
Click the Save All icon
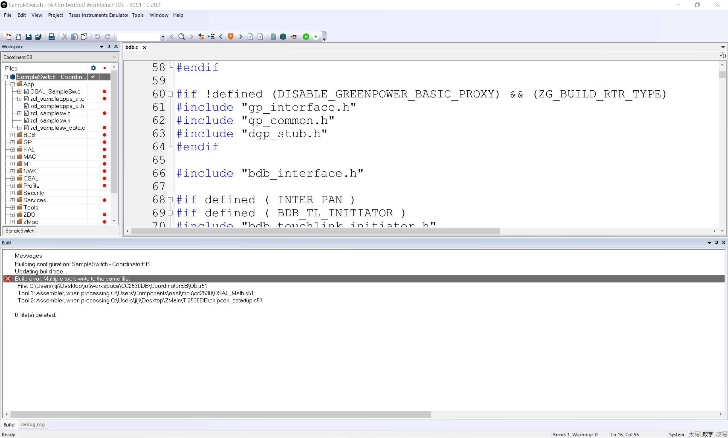click(38, 37)
